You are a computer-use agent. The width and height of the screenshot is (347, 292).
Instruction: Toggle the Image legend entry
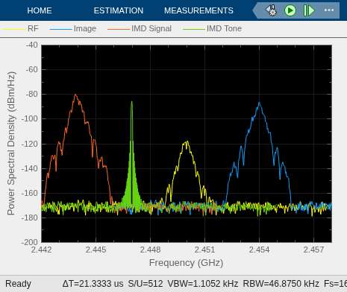pos(73,28)
